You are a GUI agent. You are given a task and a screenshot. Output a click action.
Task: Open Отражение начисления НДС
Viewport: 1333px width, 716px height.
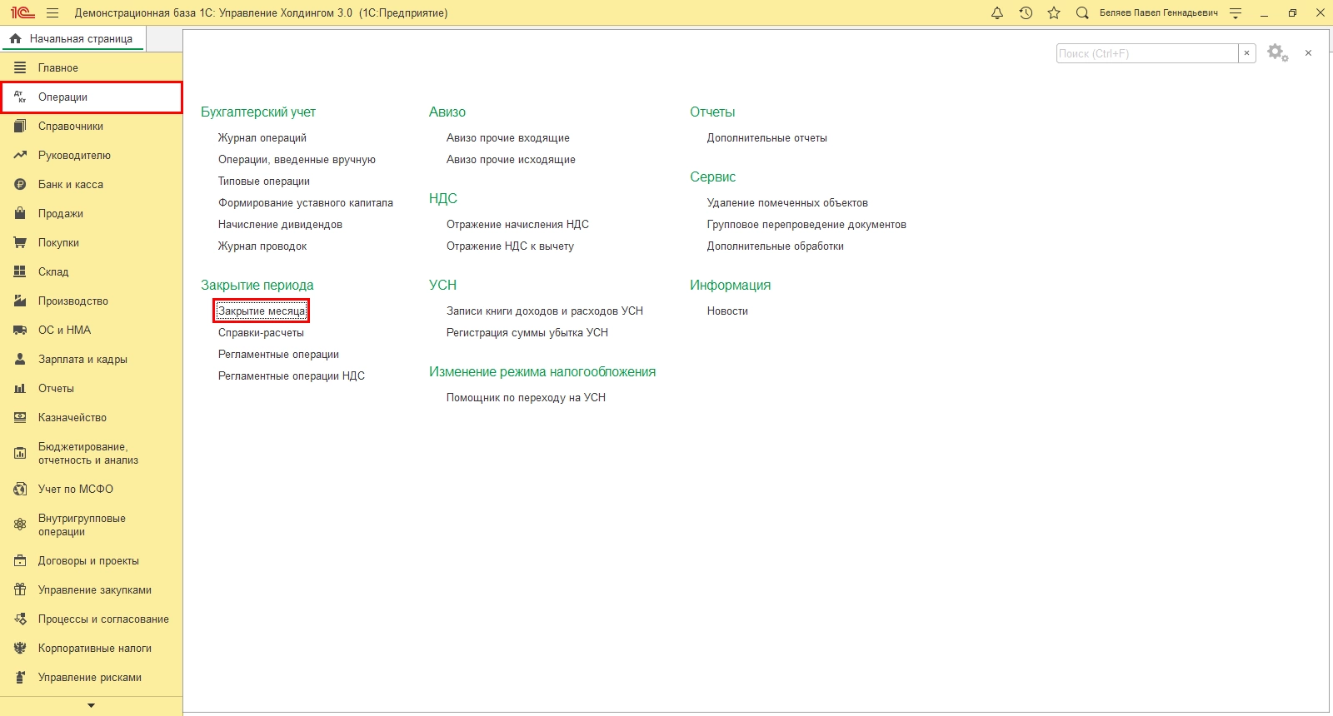click(x=517, y=225)
